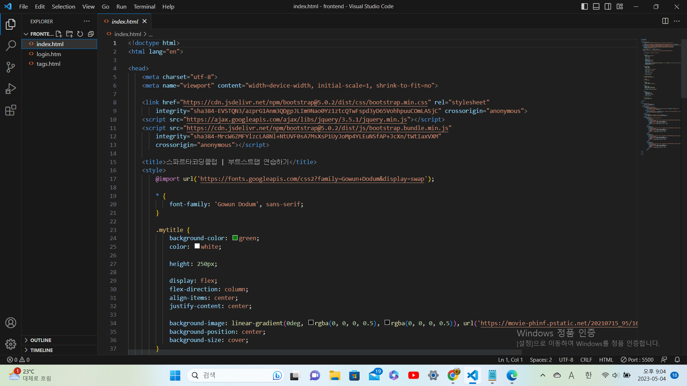
Task: Open color picker for green swatch
Action: (x=235, y=238)
